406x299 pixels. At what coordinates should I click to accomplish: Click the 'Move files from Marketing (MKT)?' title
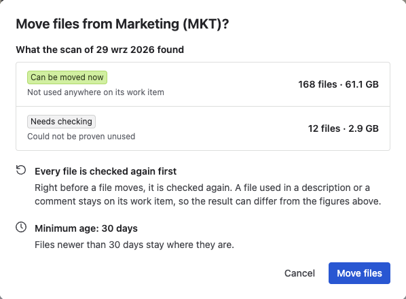tap(122, 24)
